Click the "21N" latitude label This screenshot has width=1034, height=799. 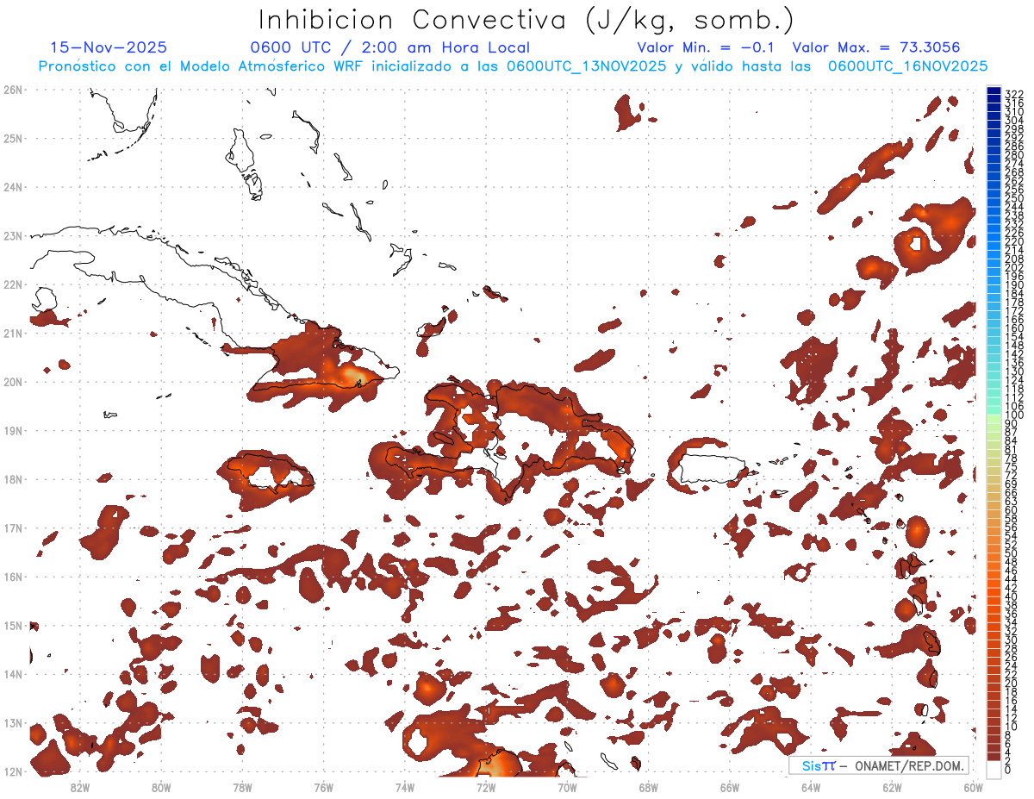click(x=13, y=333)
